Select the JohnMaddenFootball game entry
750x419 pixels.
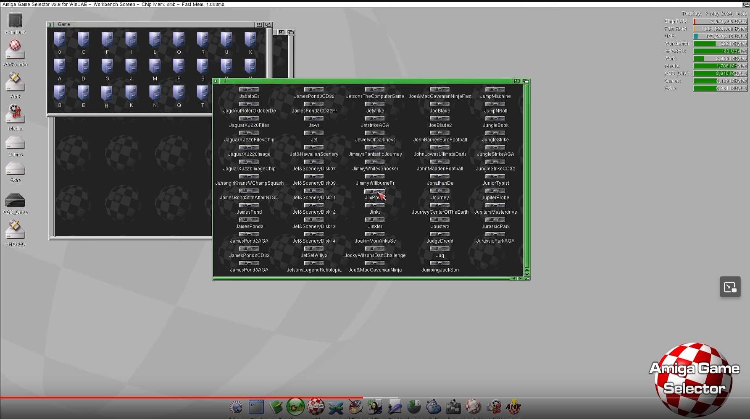click(x=440, y=165)
